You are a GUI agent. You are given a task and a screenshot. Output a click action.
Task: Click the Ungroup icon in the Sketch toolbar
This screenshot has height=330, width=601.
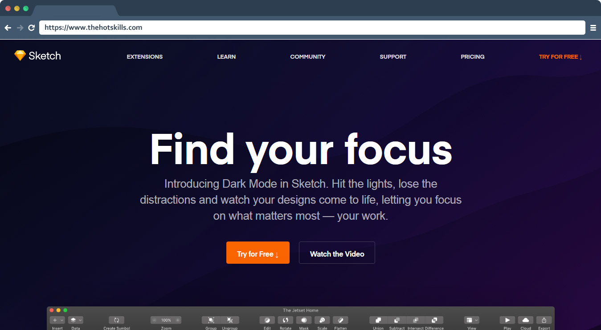230,320
